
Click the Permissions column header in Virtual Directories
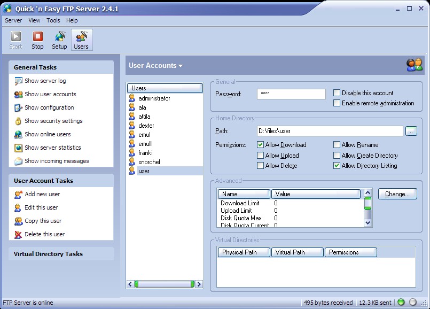tap(351, 252)
